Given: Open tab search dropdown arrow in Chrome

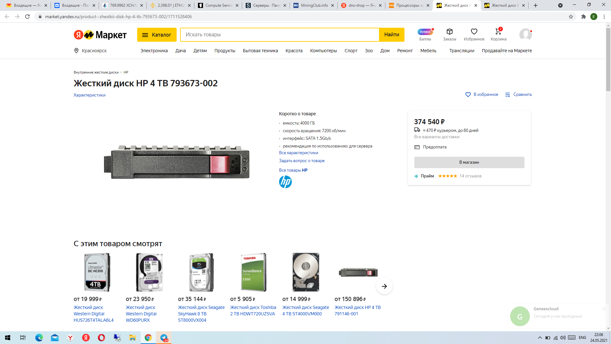Looking at the screenshot, I should click(x=560, y=5).
